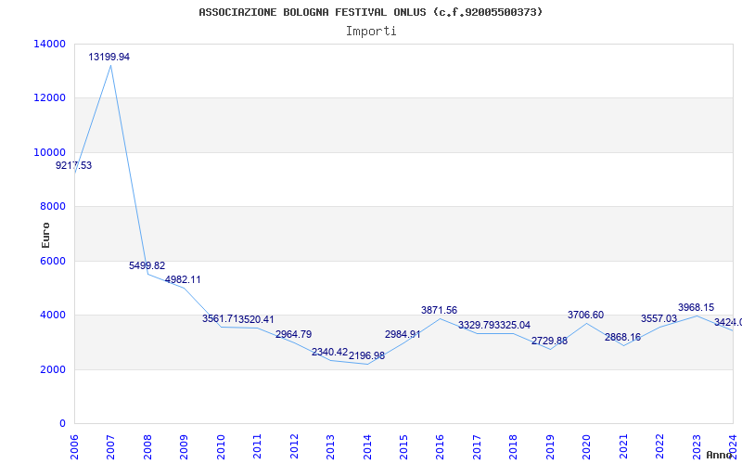Click the 2000 y-axis tick
Image resolution: width=742 pixels, height=464 pixels.
click(52, 369)
